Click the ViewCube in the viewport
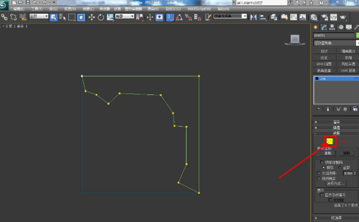Image resolution: width=359 pixels, height=222 pixels. tap(295, 40)
